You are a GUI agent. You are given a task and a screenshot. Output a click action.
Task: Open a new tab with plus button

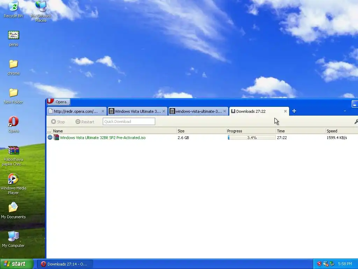tap(294, 111)
